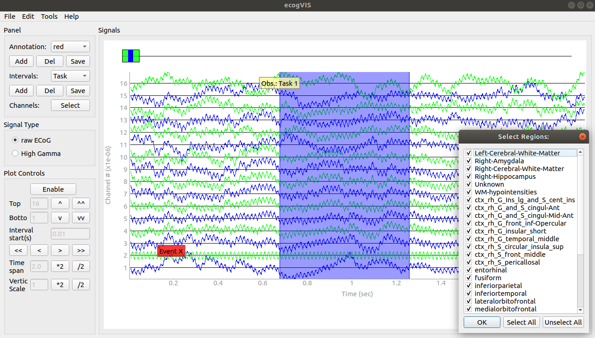Open the Annotation color dropdown
595x338 pixels.
pos(70,47)
